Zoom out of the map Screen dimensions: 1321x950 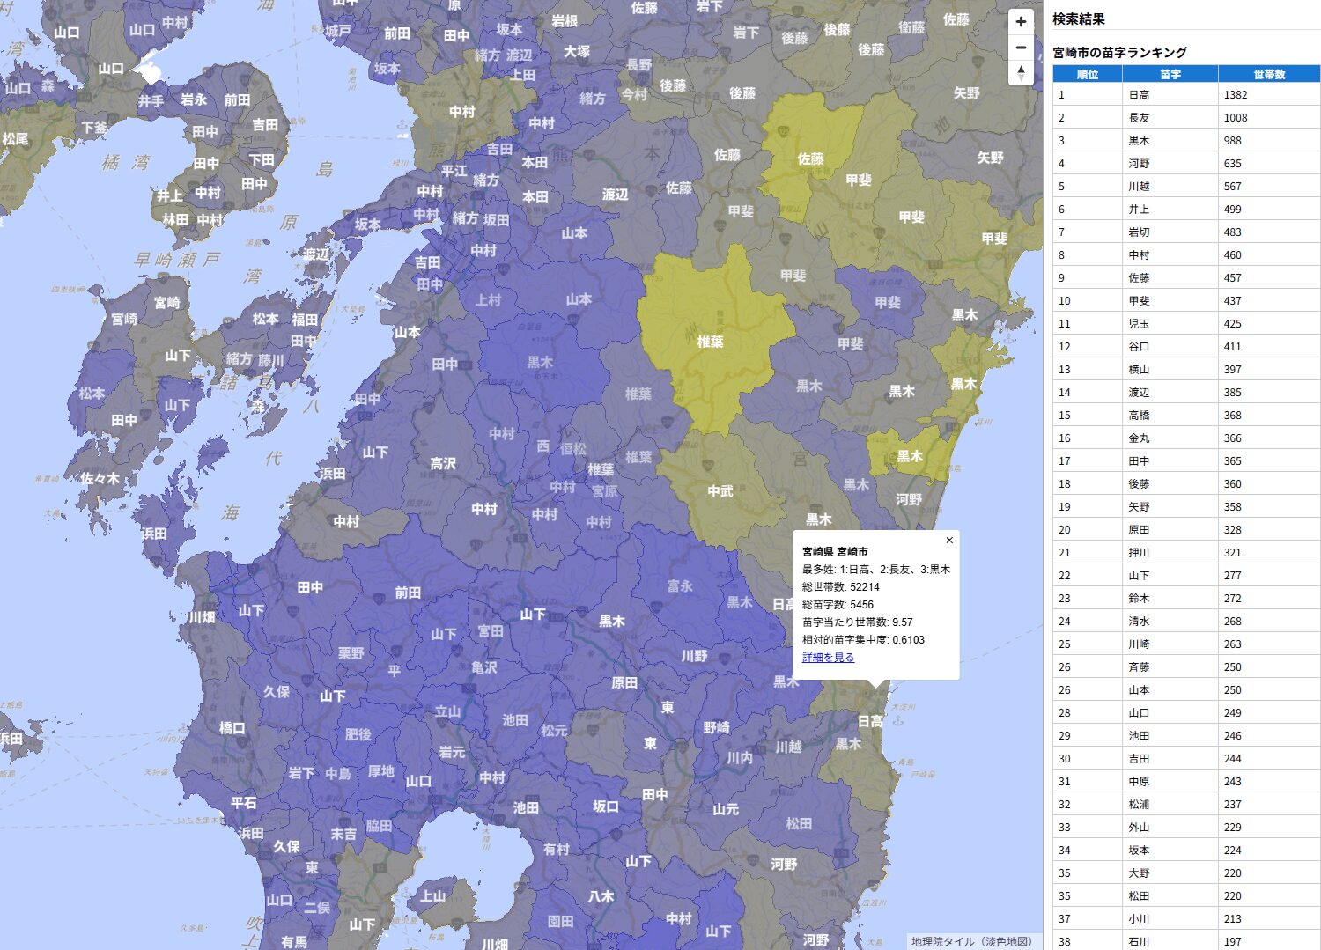(1021, 48)
